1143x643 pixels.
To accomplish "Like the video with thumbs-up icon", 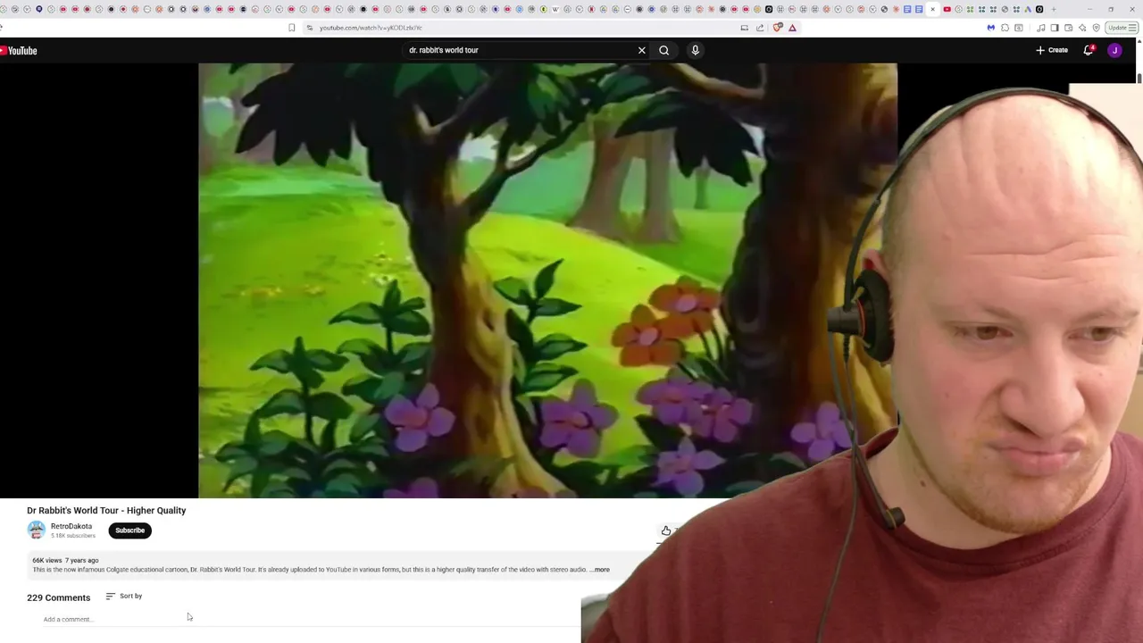I will point(666,530).
